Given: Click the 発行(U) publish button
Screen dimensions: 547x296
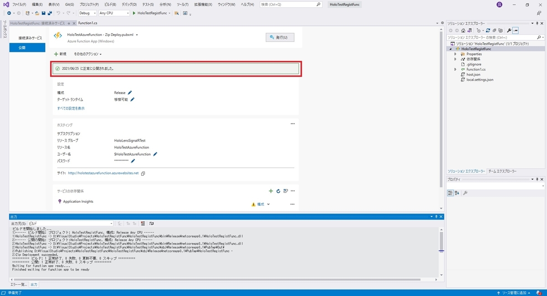Looking at the screenshot, I should [x=280, y=37].
